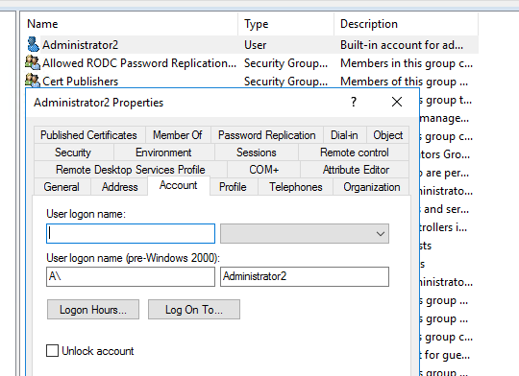
Task: Click the Allowed RODC Password Replication group icon
Action: click(x=33, y=62)
